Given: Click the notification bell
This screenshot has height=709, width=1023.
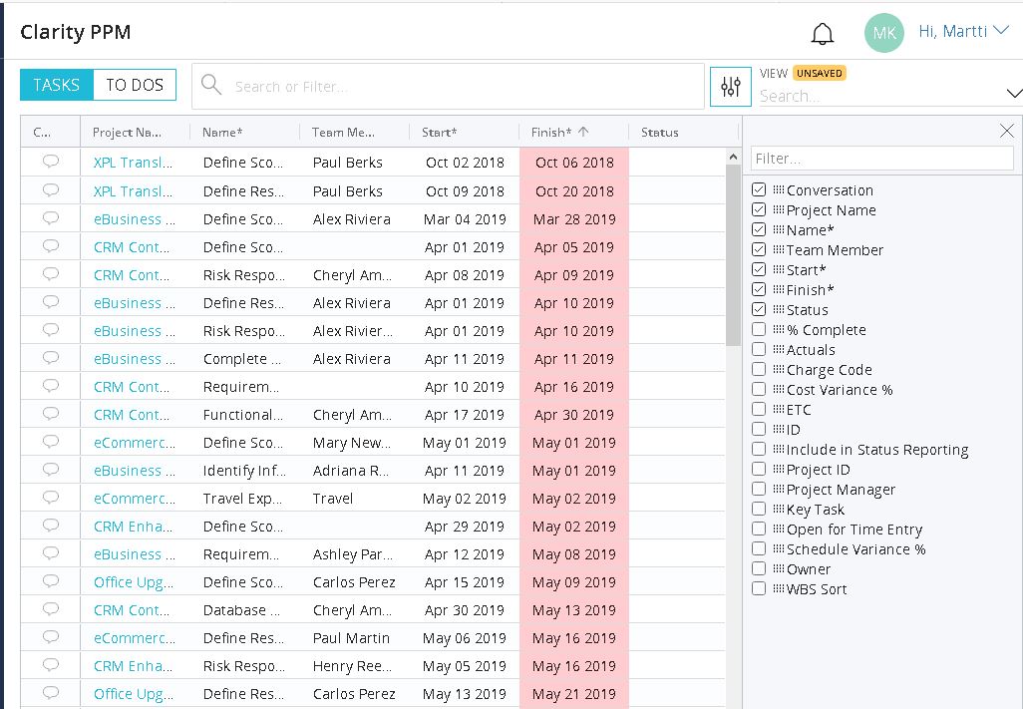Looking at the screenshot, I should pyautogui.click(x=822, y=31).
